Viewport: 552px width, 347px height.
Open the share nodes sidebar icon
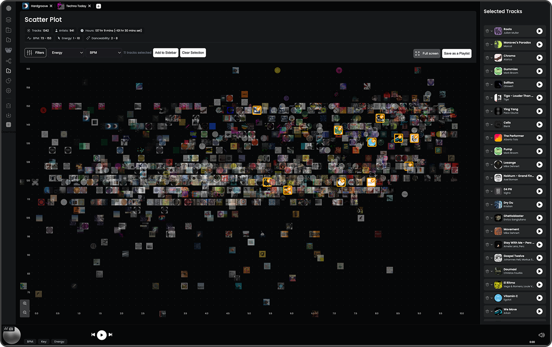click(9, 61)
